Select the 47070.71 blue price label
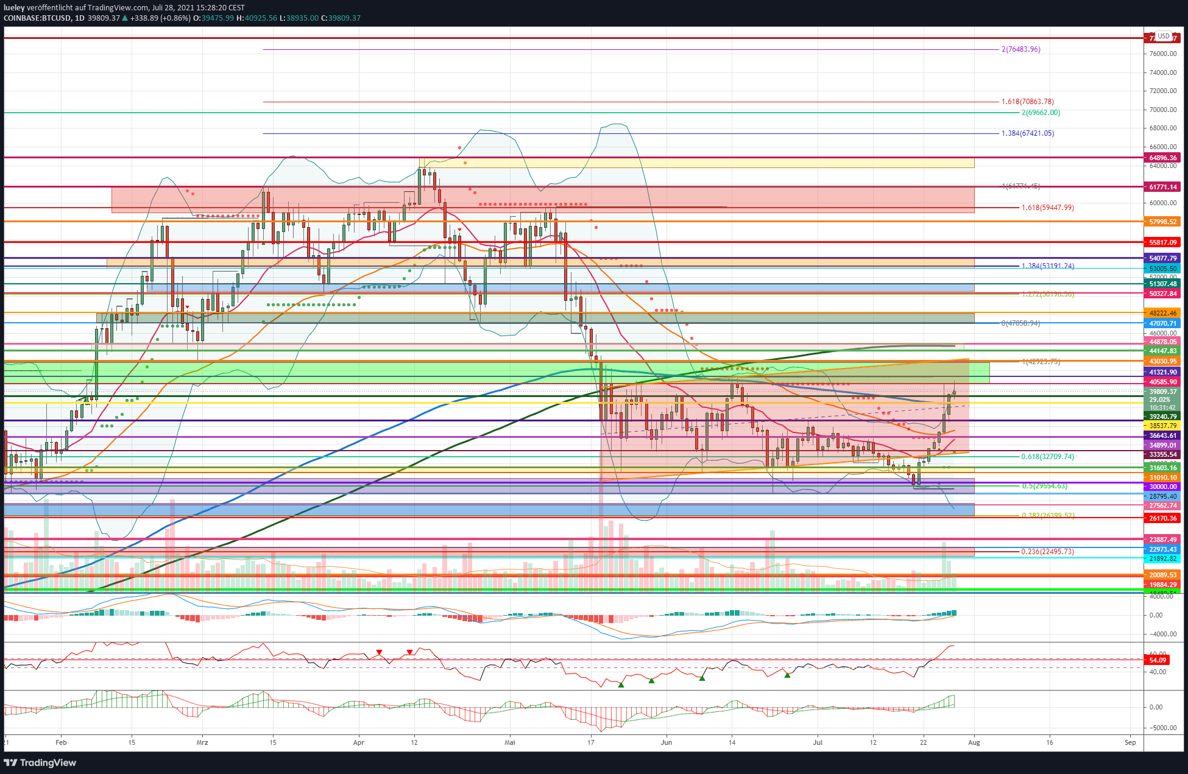The width and height of the screenshot is (1188, 774). pyautogui.click(x=1162, y=324)
